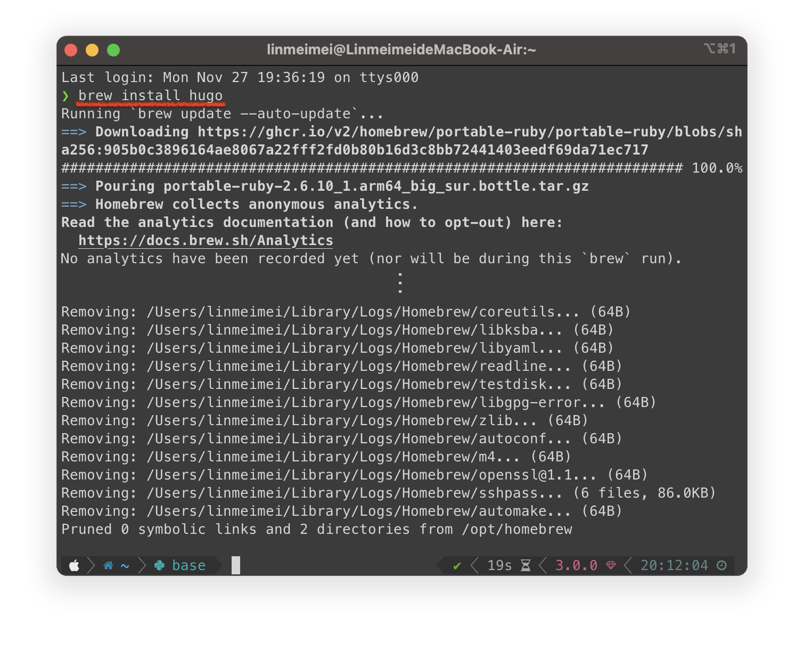804x650 pixels.
Task: Click the Ruby gem version icon
Action: pyautogui.click(x=611, y=565)
